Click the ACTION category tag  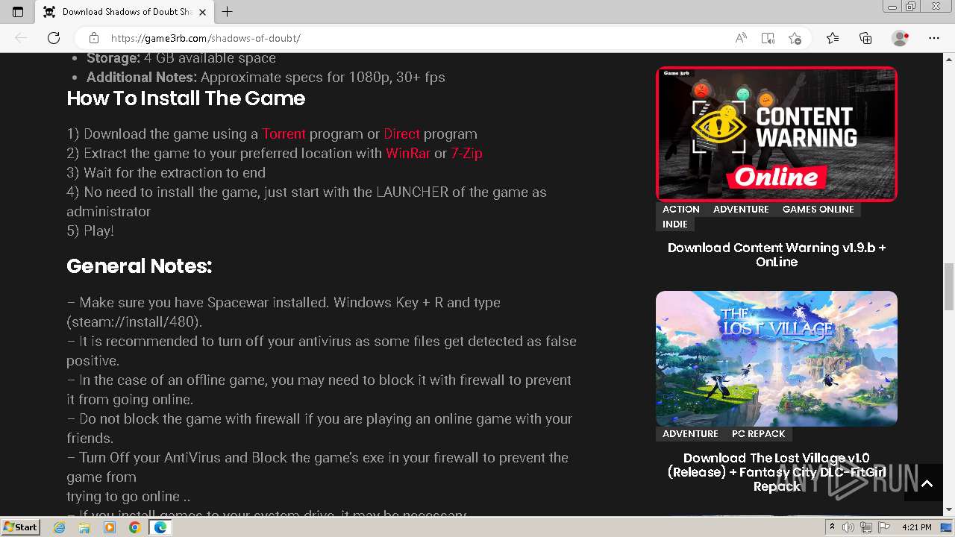[680, 210]
